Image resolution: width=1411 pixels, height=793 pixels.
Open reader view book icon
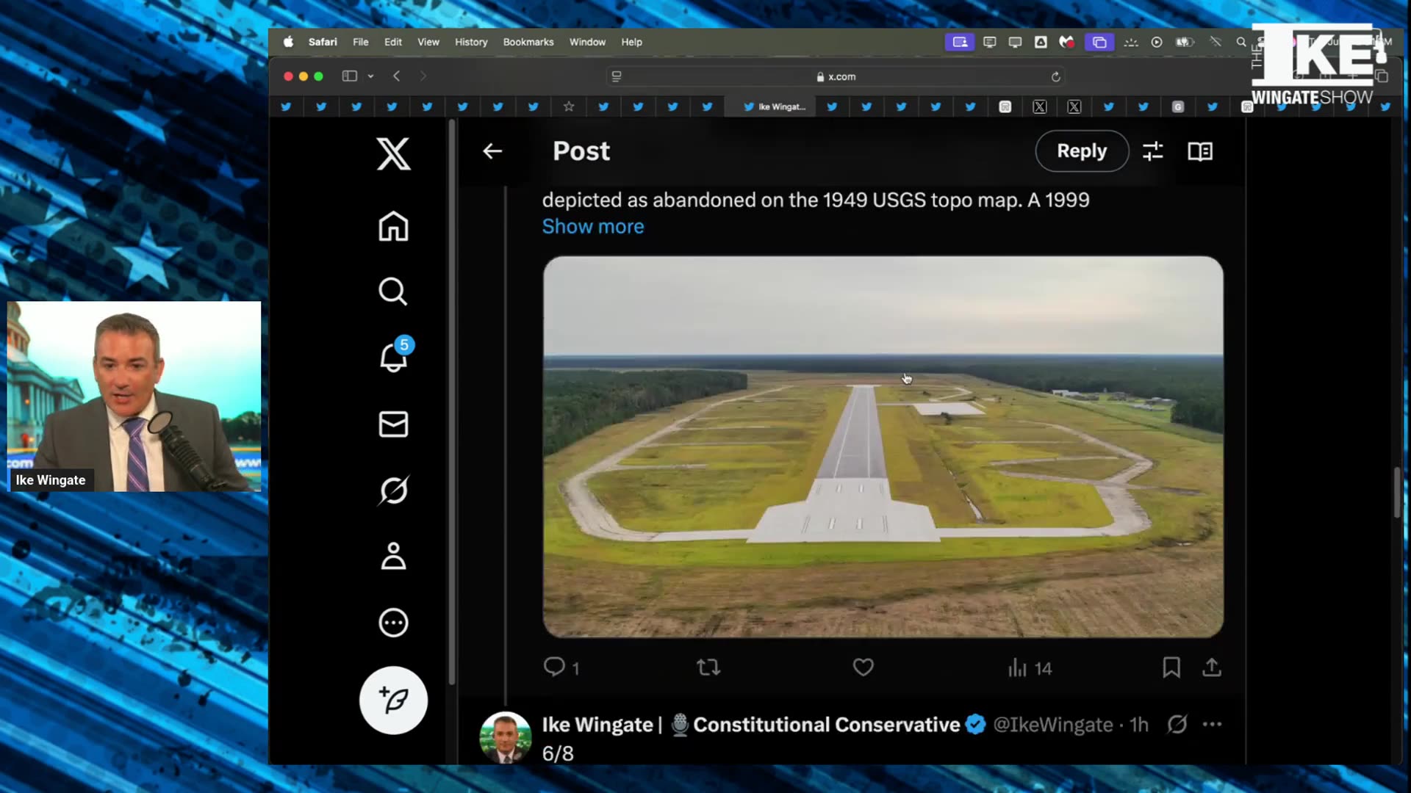click(1200, 151)
